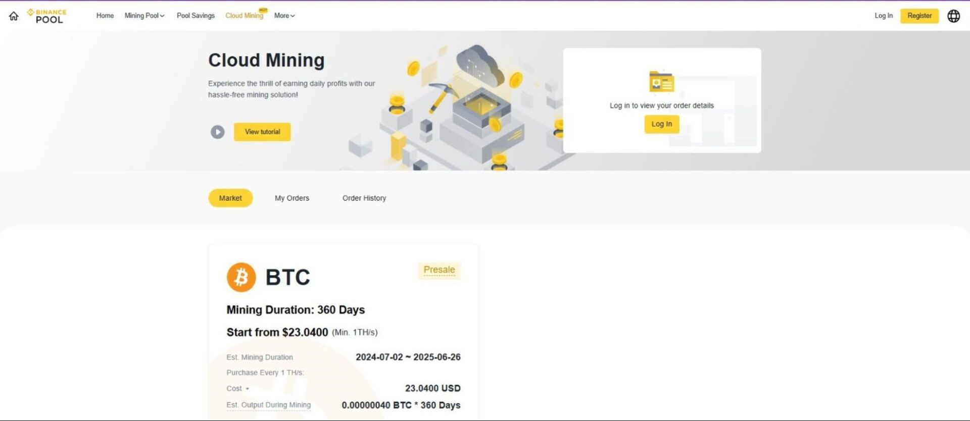Click the BTC coin icon on the mining card
The height and width of the screenshot is (421, 970).
coord(241,277)
